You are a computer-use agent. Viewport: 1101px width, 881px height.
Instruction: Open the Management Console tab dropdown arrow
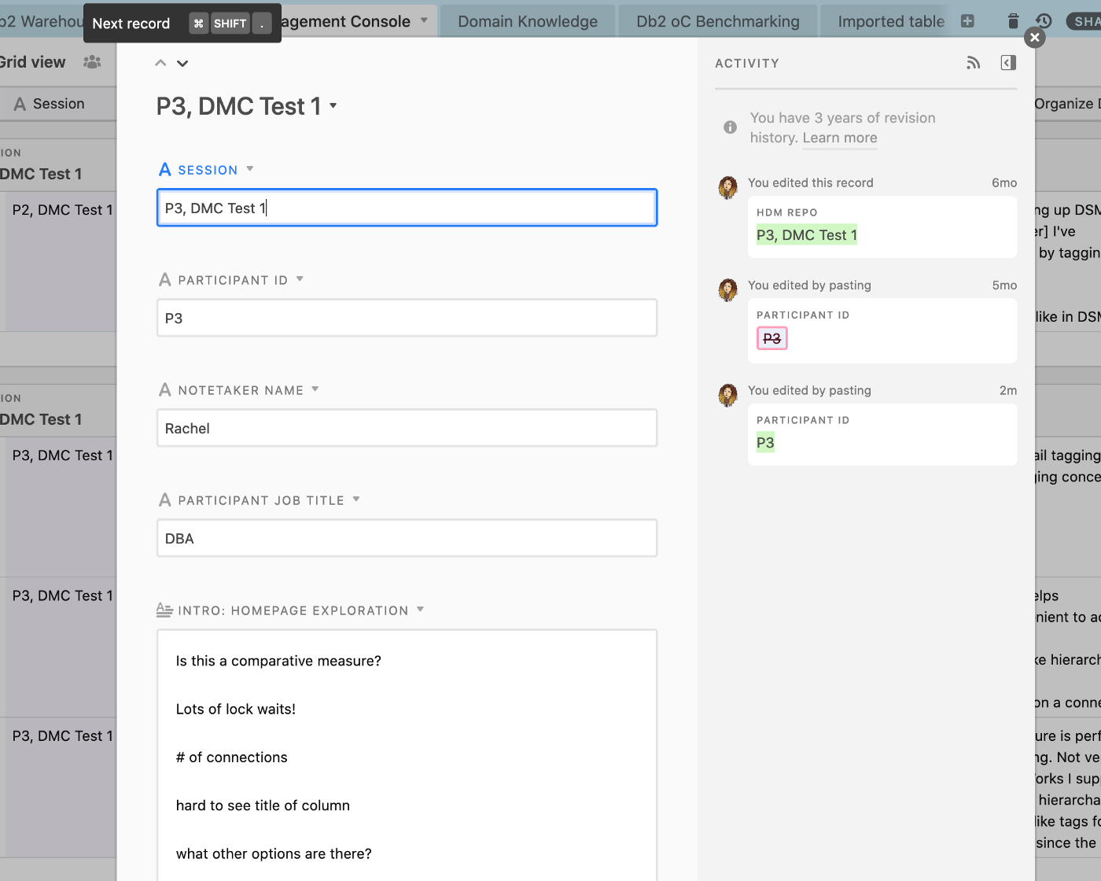pos(425,20)
